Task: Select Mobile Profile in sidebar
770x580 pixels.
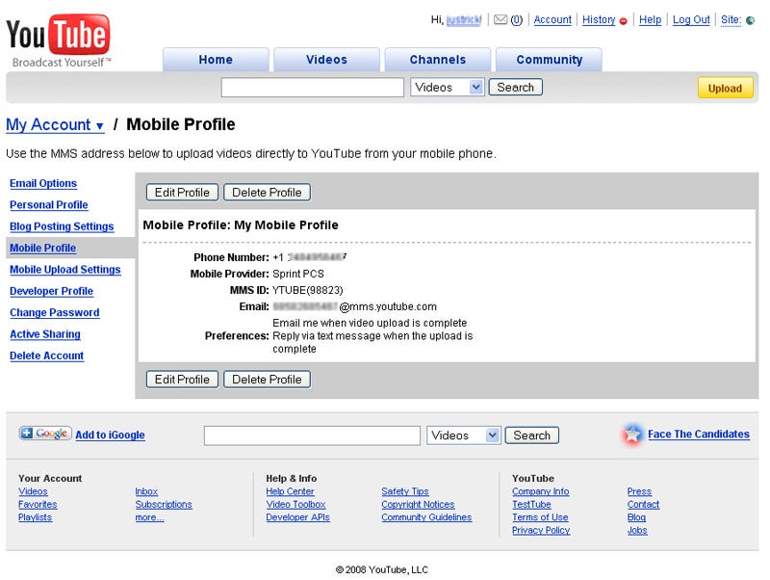Action: [42, 249]
